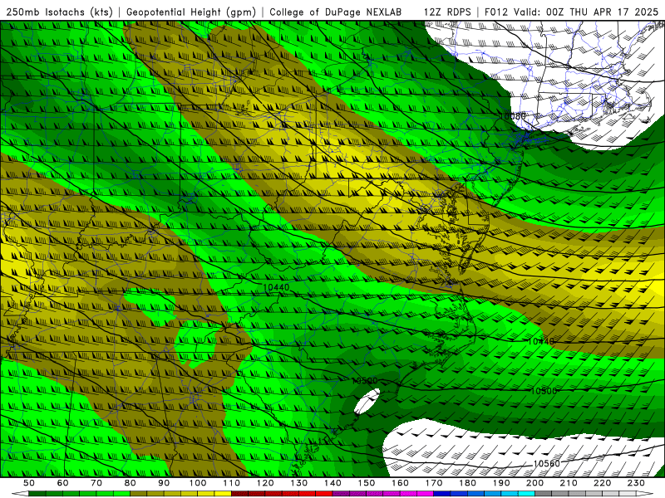This screenshot has width=665, height=498.
Task: Click the 60 value on the color scale
Action: click(x=62, y=483)
